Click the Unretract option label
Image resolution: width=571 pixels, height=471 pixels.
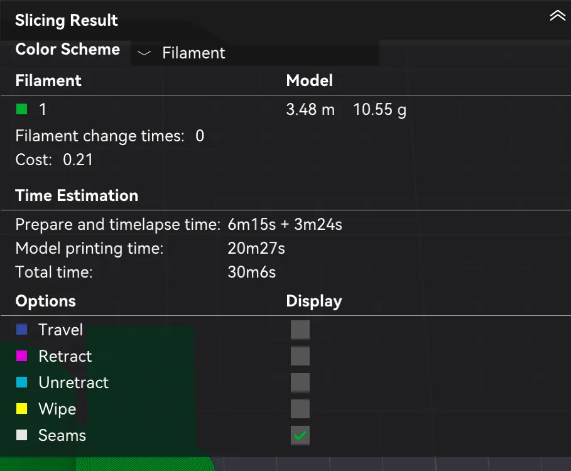[x=73, y=382]
